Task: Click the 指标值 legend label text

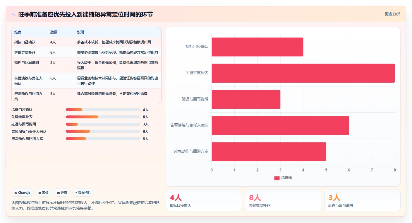Action: pyautogui.click(x=286, y=178)
